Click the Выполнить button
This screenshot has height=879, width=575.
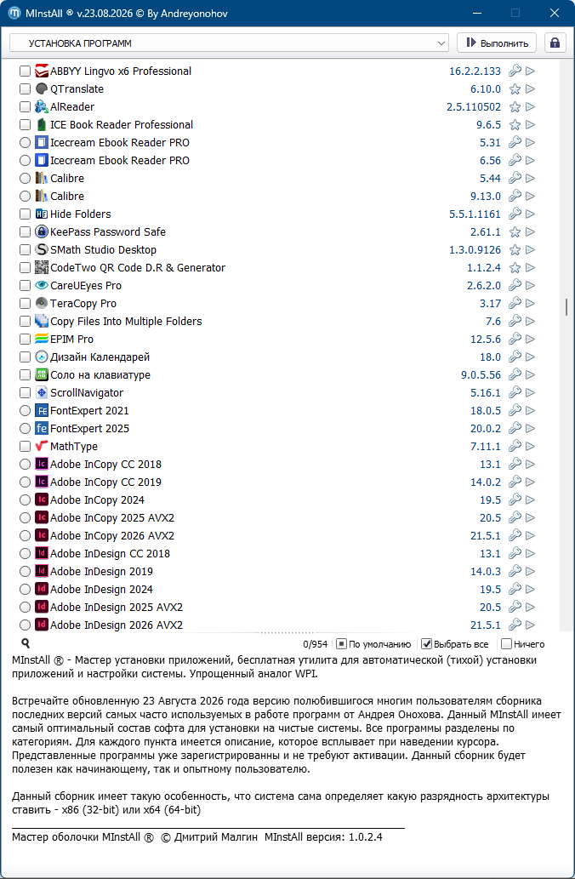point(497,43)
